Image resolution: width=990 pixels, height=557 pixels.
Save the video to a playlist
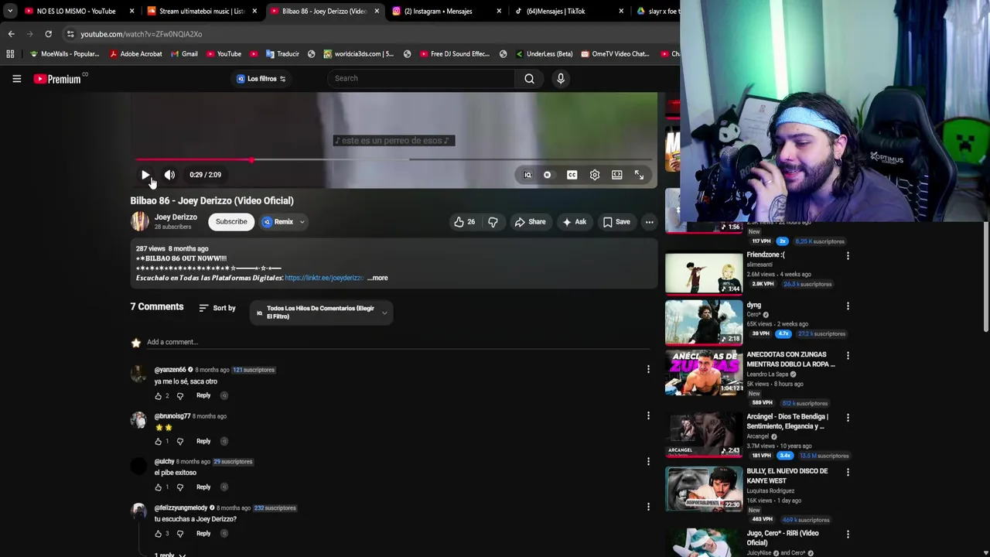[x=616, y=222]
